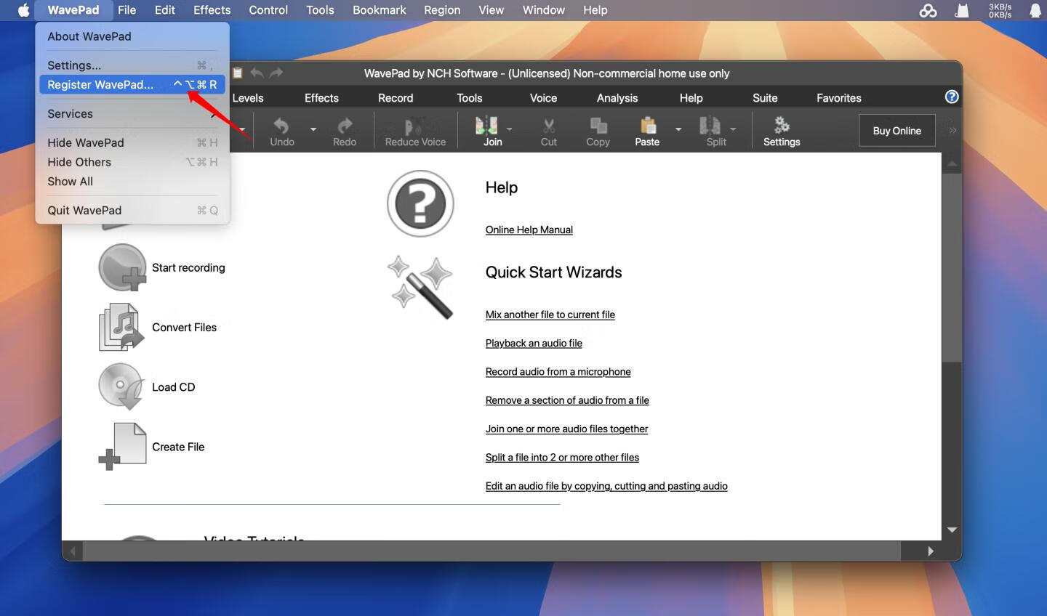Screen dimensions: 1047x616
Task: Click the vertical scrollbar thumb
Action: pos(952,267)
